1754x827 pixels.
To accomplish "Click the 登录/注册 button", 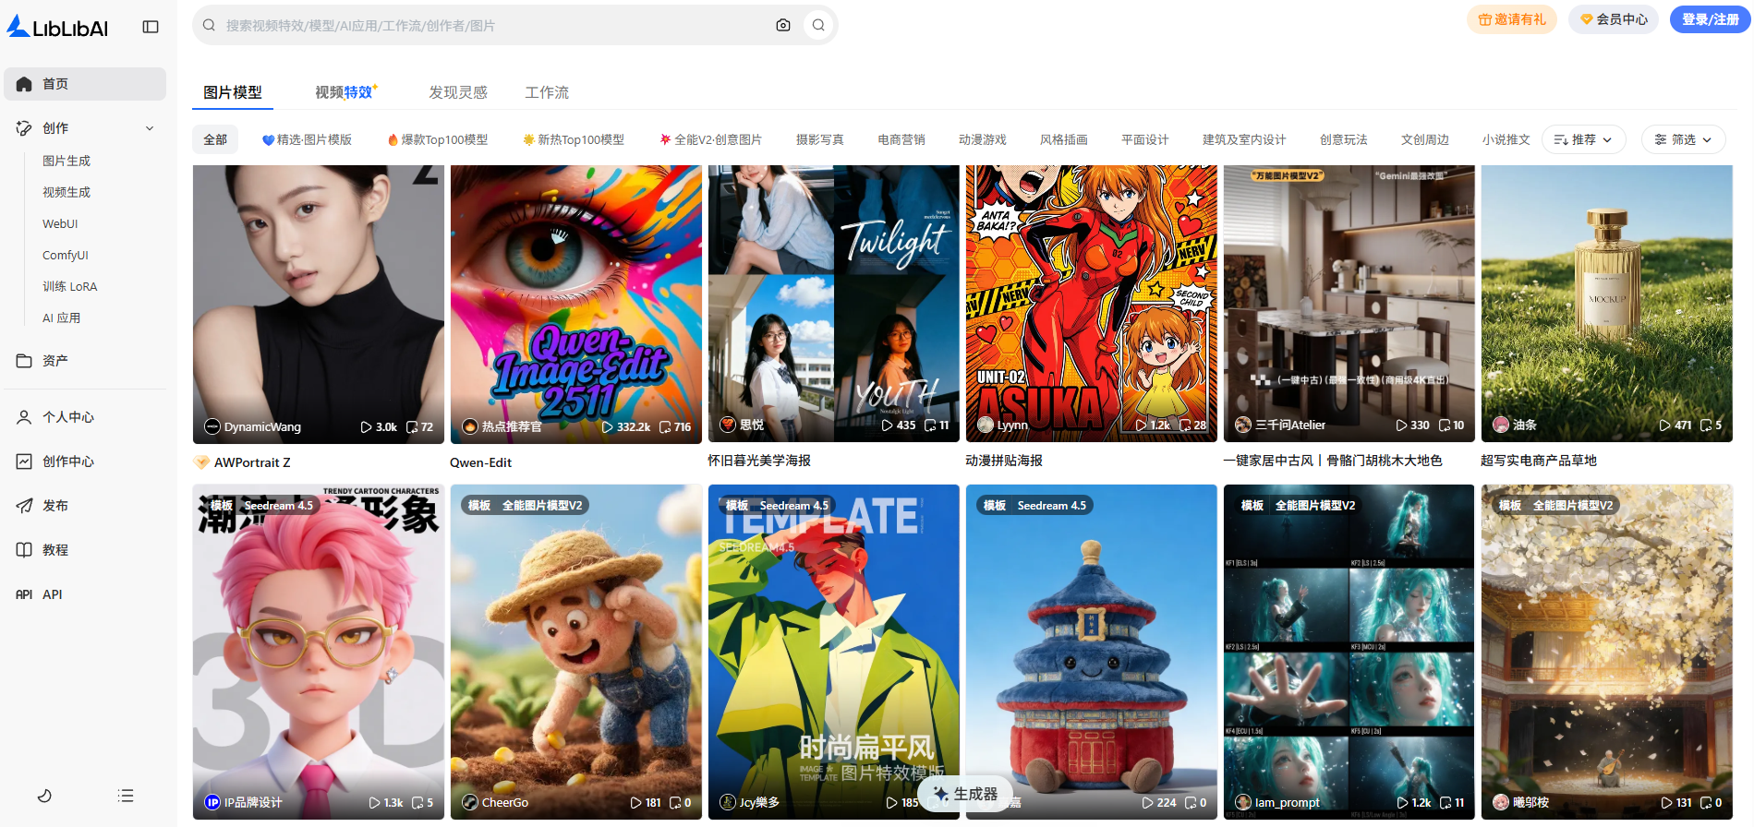I will pyautogui.click(x=1711, y=19).
